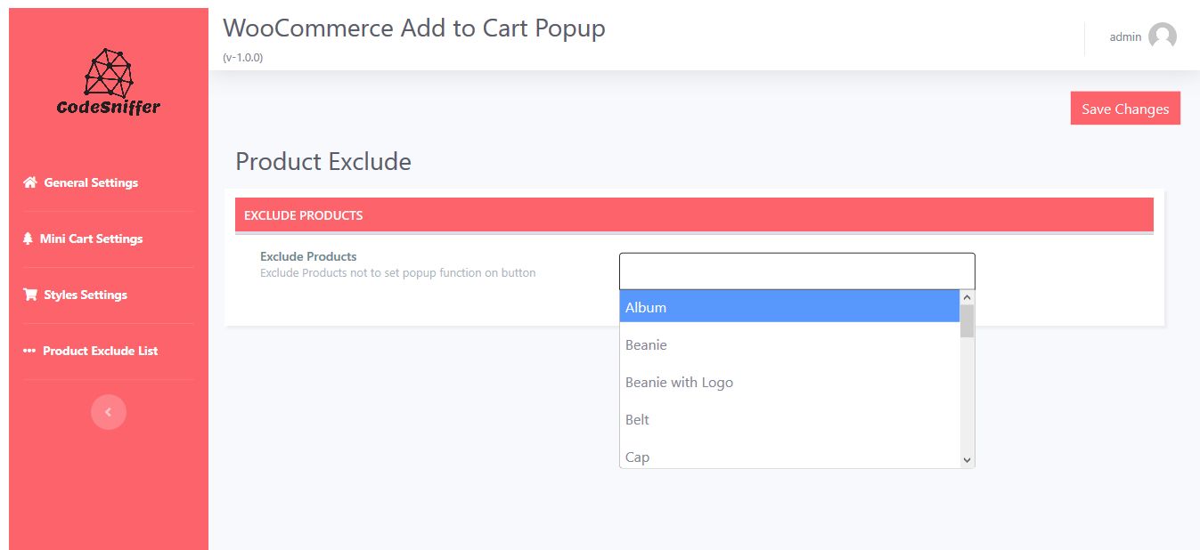1200x550 pixels.
Task: Click the admin avatar icon
Action: click(1162, 36)
